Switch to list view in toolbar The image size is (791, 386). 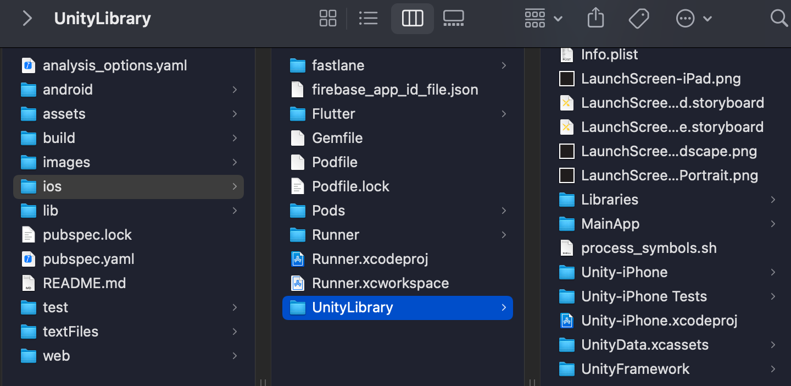368,19
